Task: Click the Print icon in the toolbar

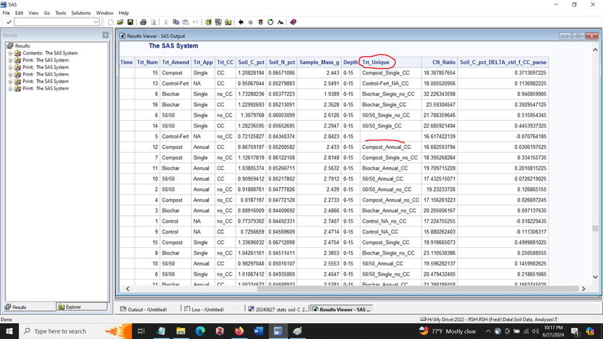Action: pyautogui.click(x=143, y=22)
